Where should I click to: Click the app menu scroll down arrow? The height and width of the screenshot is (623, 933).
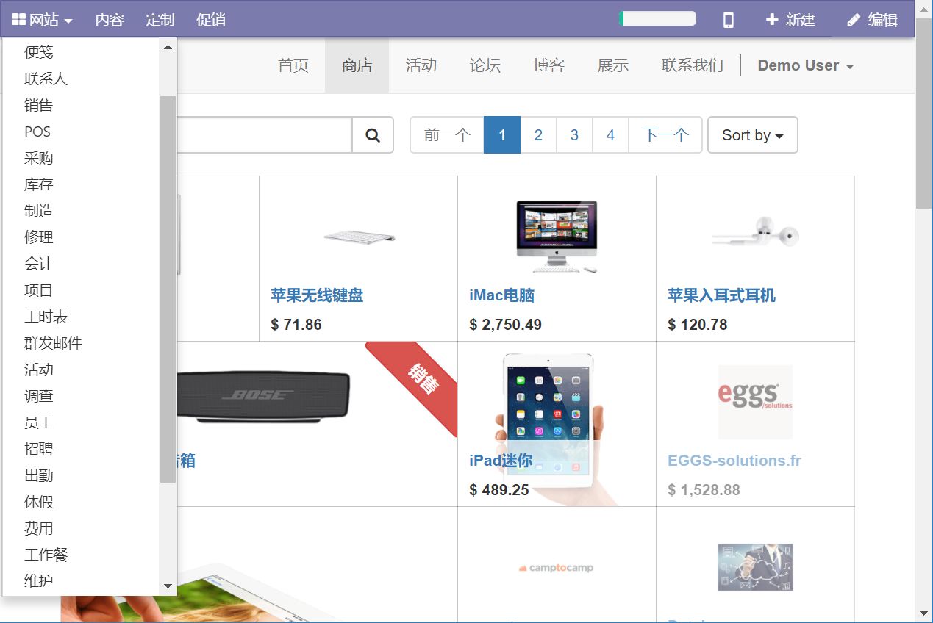pos(168,586)
